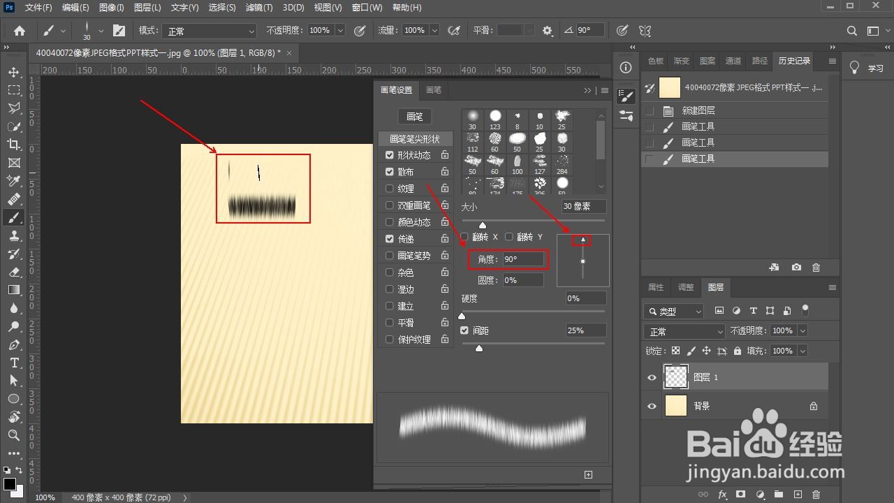Switch to the 通道 tab
This screenshot has width=894, height=503.
click(x=733, y=61)
